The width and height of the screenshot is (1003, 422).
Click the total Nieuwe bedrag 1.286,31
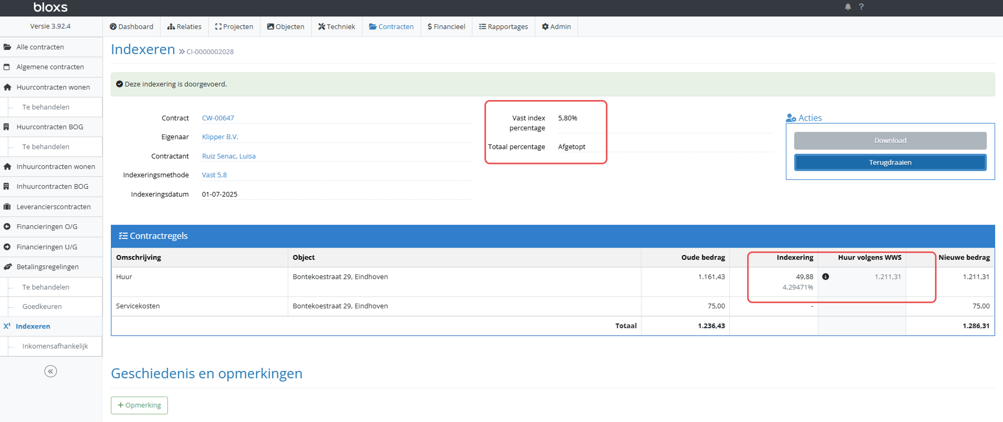976,326
